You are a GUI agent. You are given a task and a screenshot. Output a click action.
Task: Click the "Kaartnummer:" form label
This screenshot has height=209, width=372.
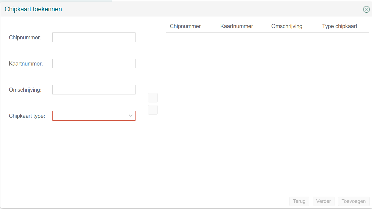coord(26,64)
